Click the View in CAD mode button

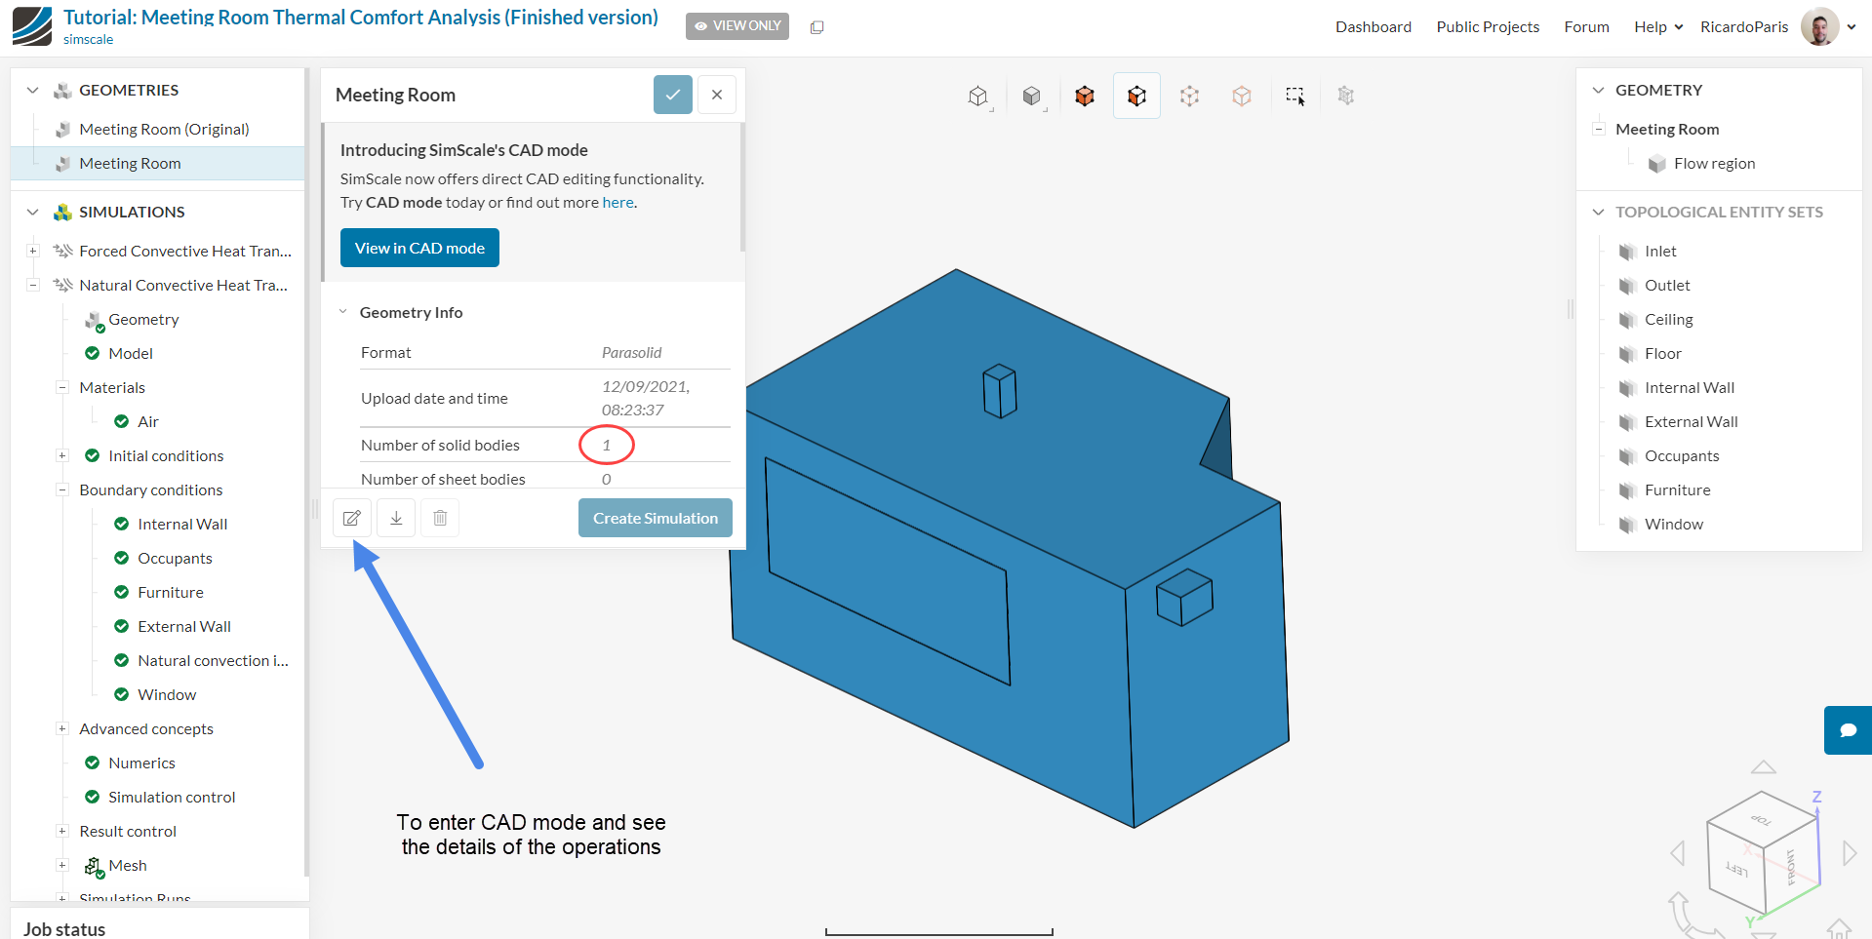(419, 248)
